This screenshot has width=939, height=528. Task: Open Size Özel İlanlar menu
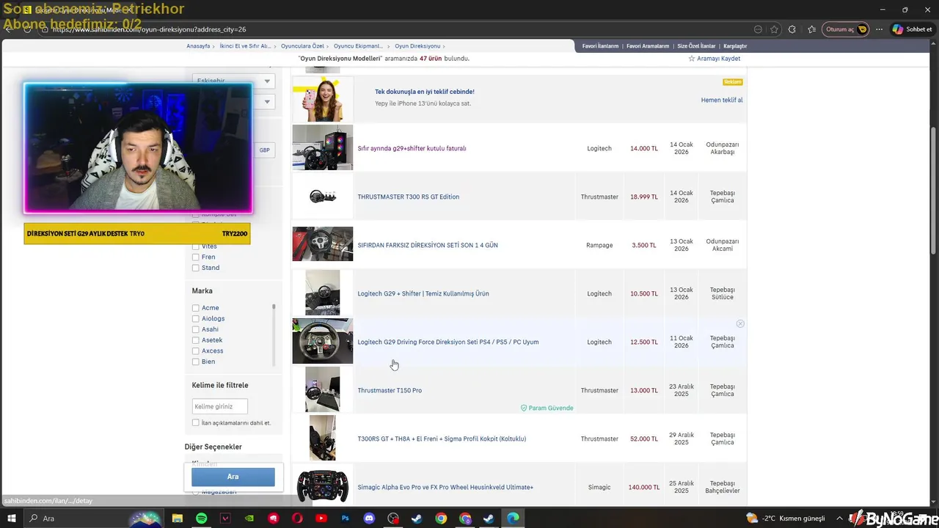click(x=696, y=46)
